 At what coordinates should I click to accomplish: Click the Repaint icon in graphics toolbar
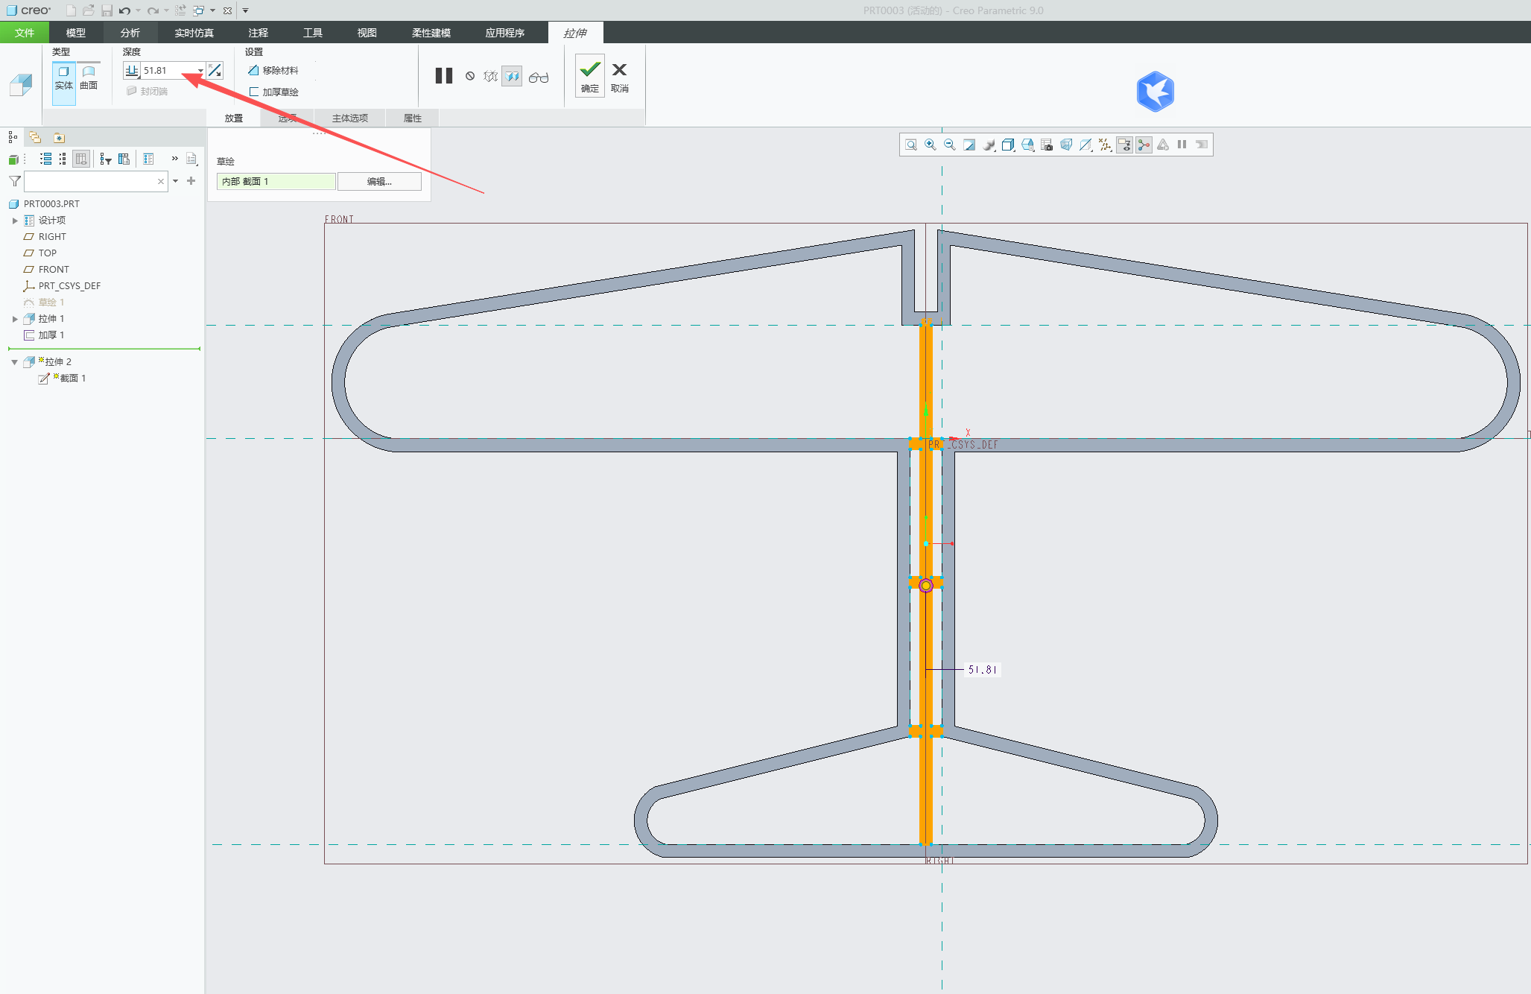969,145
